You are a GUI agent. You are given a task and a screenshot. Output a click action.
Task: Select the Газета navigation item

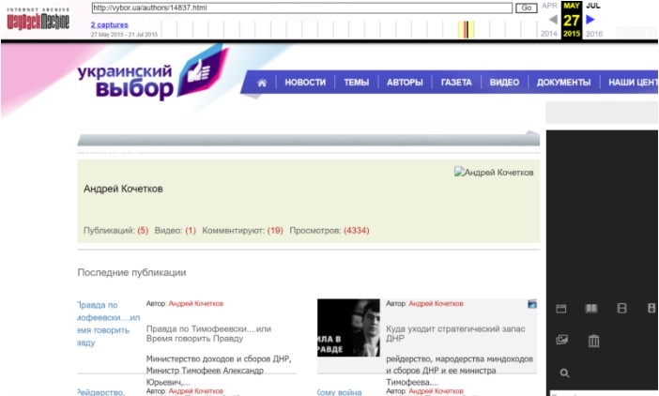(456, 83)
